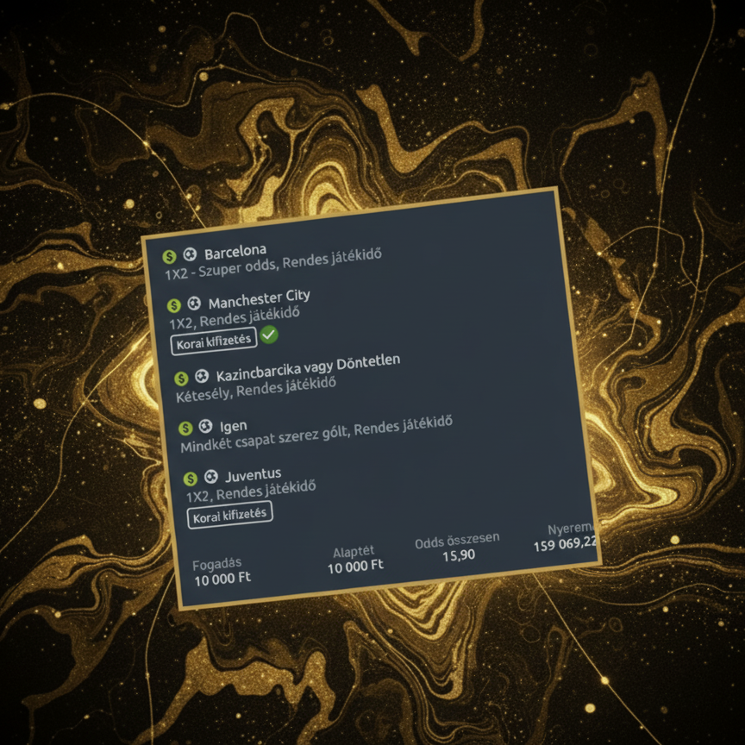This screenshot has width=745, height=745.
Task: Click the Odds összesen value 15,90
Action: point(459,555)
